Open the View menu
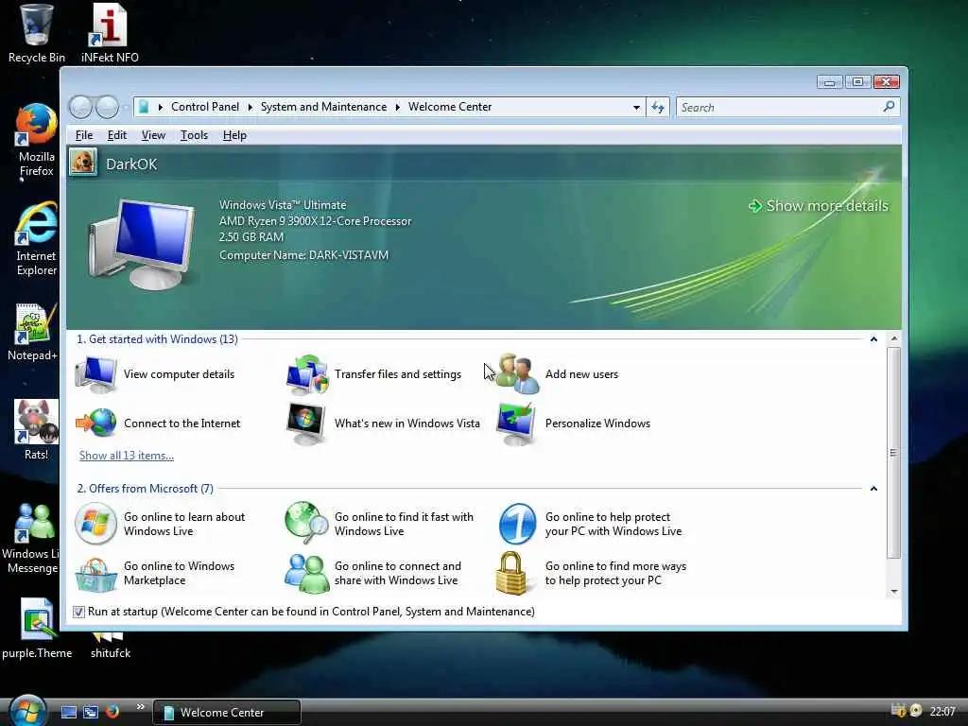This screenshot has height=726, width=968. (x=153, y=135)
